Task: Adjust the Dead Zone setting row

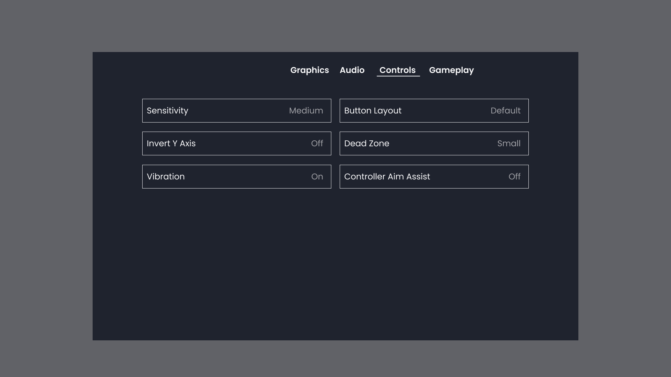Action: [434, 143]
